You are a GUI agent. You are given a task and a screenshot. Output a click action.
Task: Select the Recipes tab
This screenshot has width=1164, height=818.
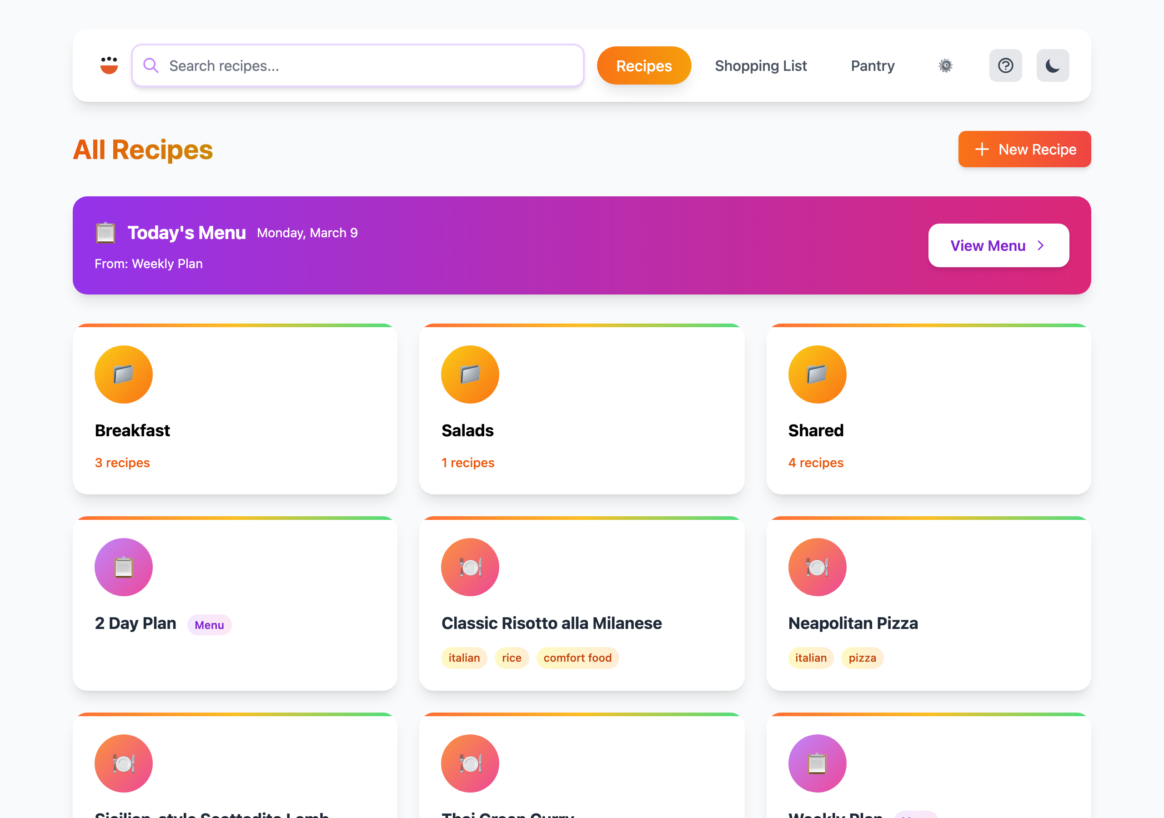pyautogui.click(x=643, y=65)
